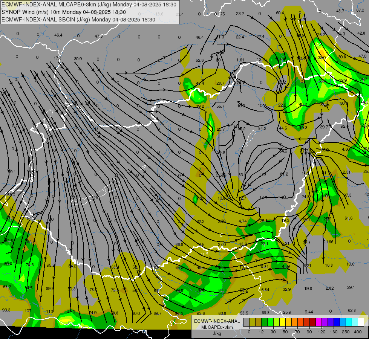Pick the dark green legend swatch right of 12
This screenshot has height=339, width=369.
(x=265, y=322)
